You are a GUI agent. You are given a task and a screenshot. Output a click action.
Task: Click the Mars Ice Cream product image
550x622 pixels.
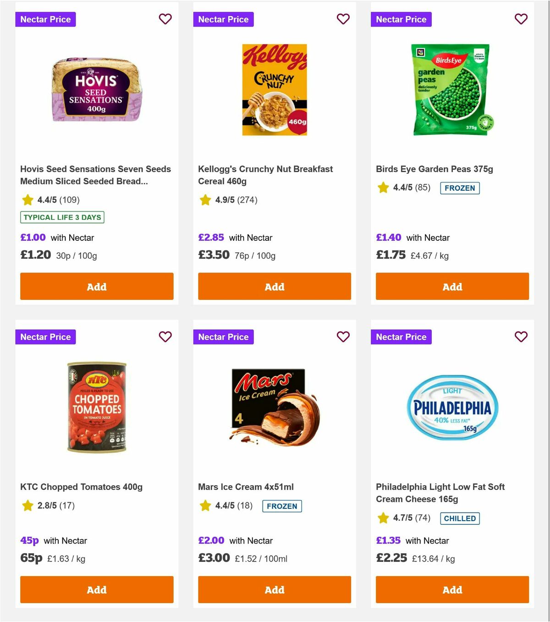click(274, 407)
